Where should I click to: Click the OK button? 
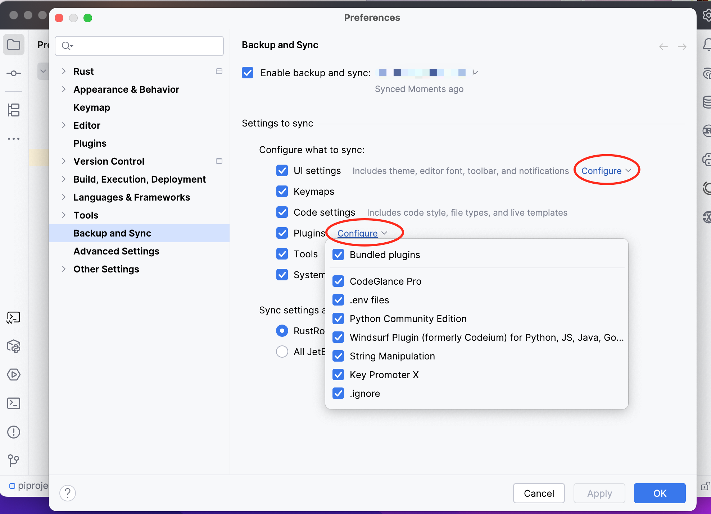point(660,493)
